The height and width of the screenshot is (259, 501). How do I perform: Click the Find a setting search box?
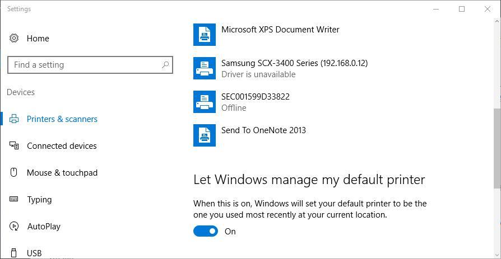point(90,65)
